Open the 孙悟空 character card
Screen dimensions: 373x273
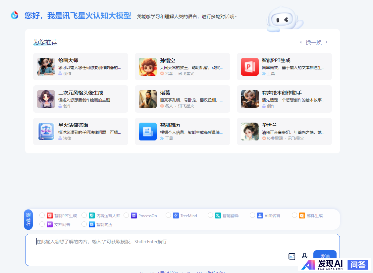(182, 66)
